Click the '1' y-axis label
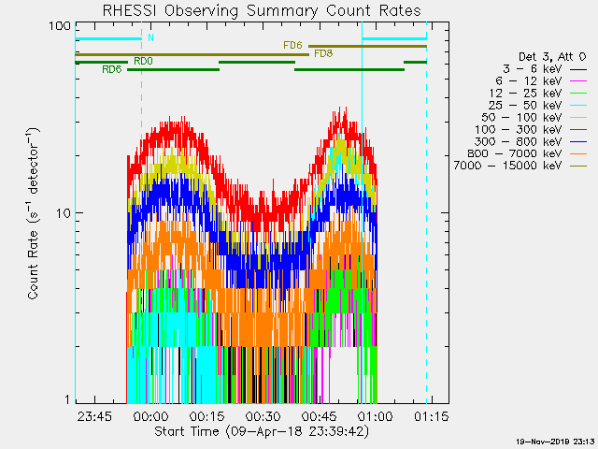 (68, 399)
